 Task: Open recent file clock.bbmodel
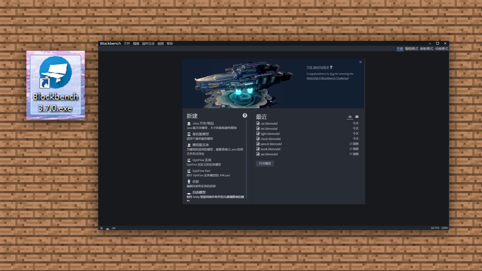(307, 139)
